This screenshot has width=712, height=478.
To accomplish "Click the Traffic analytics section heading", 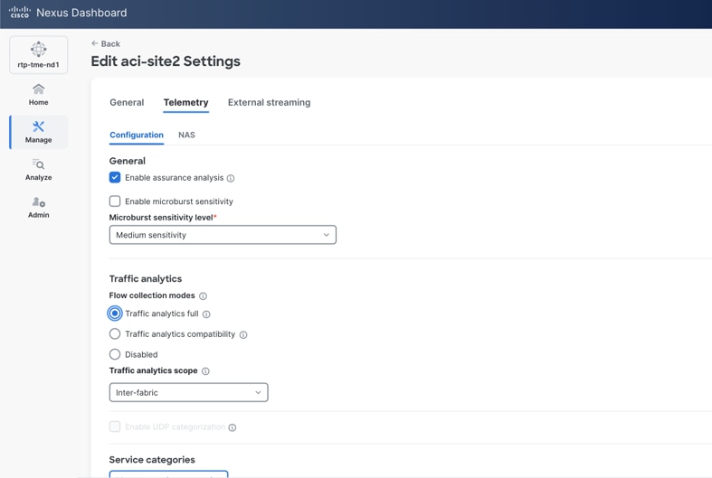I will click(x=146, y=278).
